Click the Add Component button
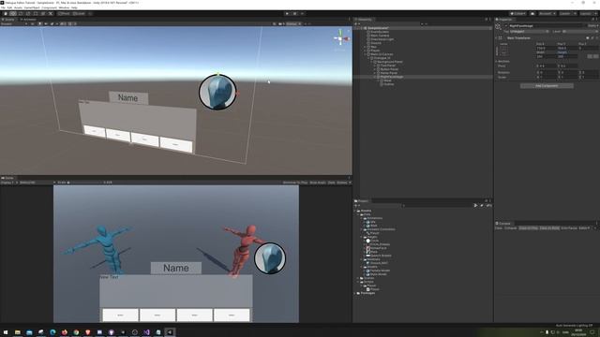600x337 pixels. coord(547,86)
